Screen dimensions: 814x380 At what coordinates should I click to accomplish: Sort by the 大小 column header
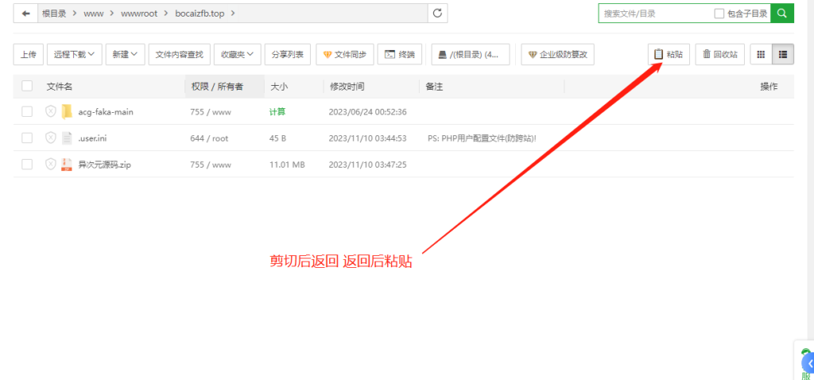click(279, 87)
